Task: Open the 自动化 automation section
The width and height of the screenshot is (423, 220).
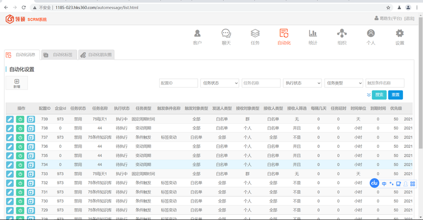Action: click(284, 37)
